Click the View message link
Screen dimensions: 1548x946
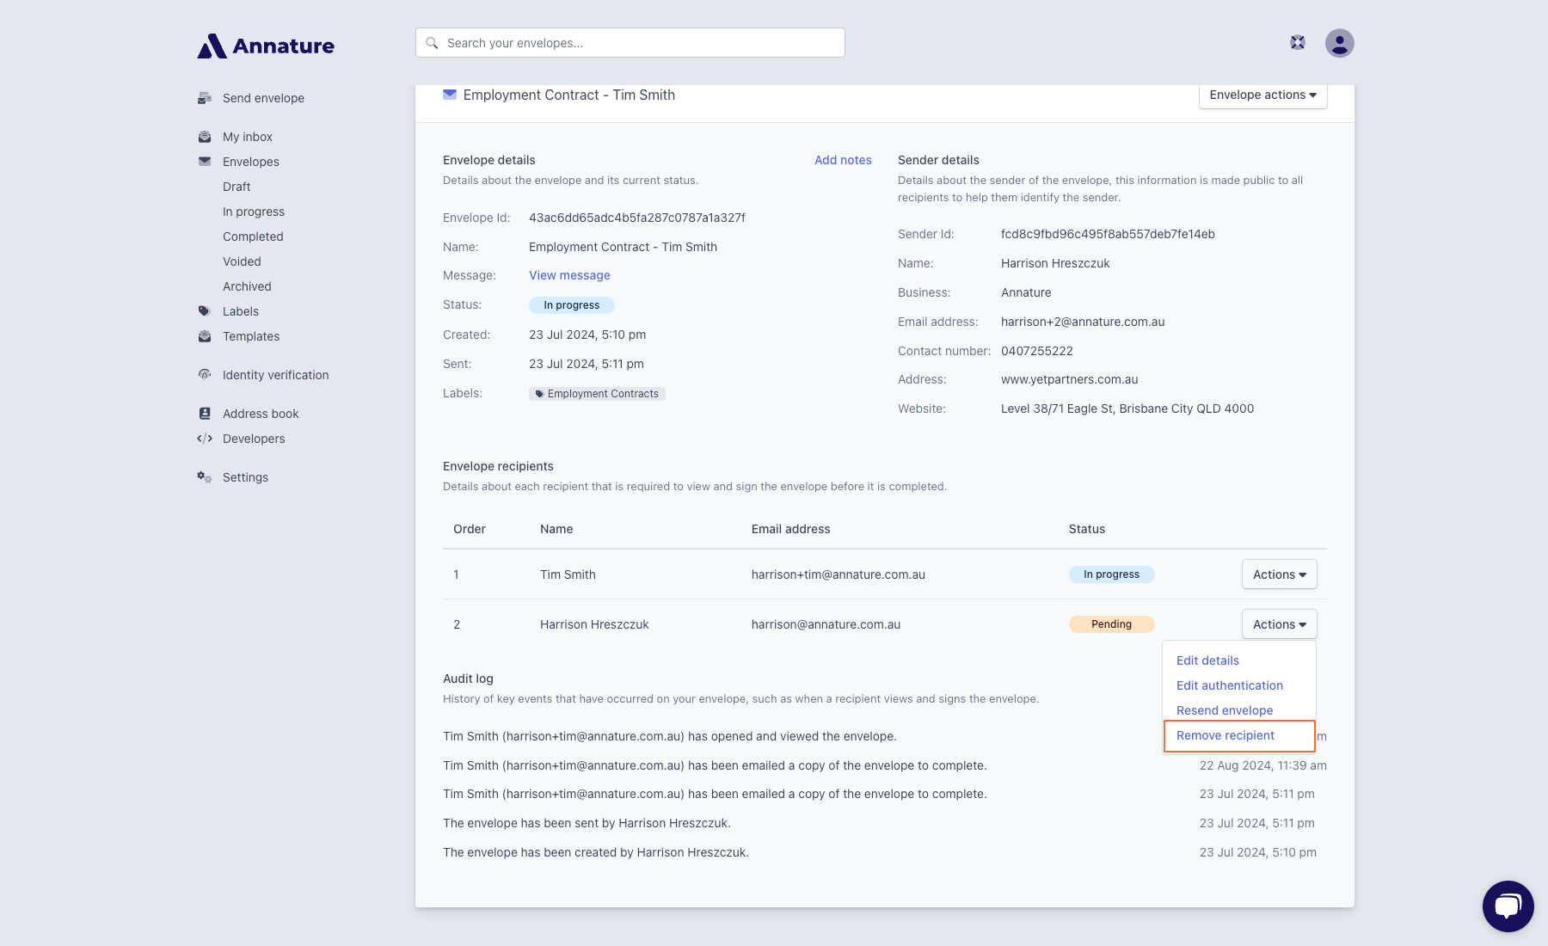click(569, 275)
